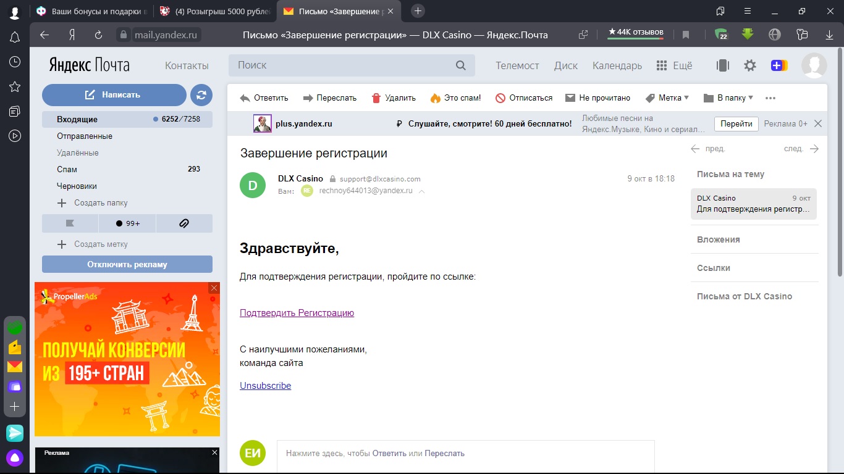Toggle the unread messages filter

point(127,223)
